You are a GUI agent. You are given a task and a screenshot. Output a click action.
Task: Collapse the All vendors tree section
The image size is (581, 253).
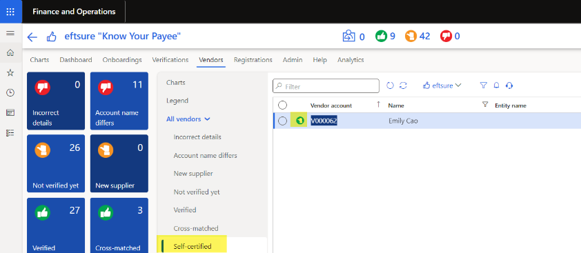coord(188,119)
